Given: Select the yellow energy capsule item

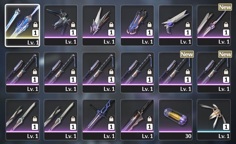Looking at the screenshot, I should (176, 119).
